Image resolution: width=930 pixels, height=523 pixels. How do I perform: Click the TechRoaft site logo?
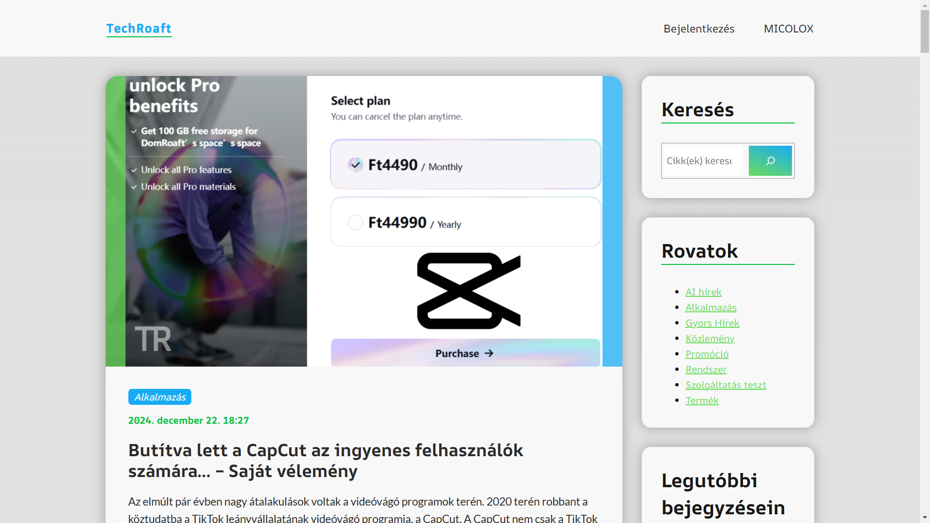click(139, 29)
